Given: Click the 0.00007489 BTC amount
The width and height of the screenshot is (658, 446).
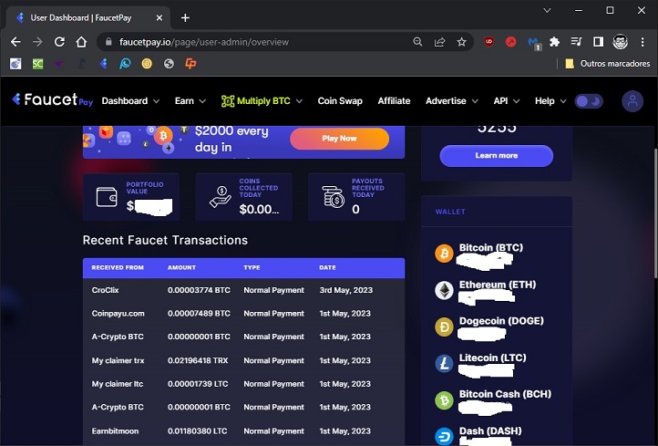Looking at the screenshot, I should [x=199, y=313].
